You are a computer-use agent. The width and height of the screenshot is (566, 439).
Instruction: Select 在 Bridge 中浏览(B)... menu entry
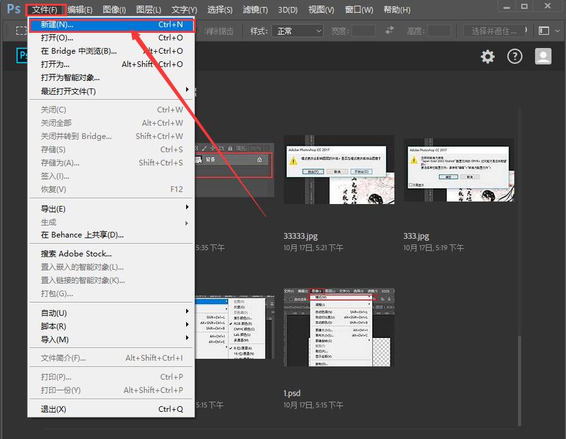pos(112,51)
